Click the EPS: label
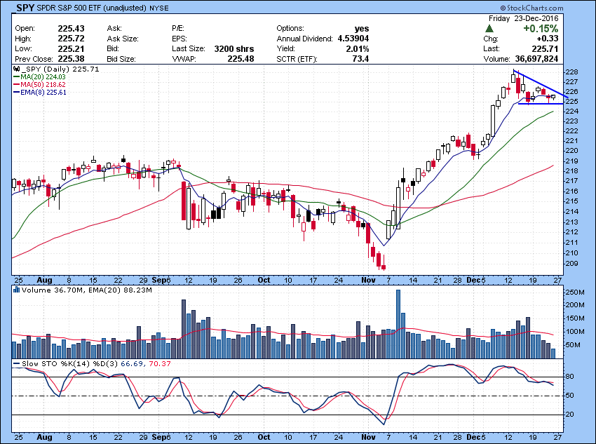 [x=179, y=39]
